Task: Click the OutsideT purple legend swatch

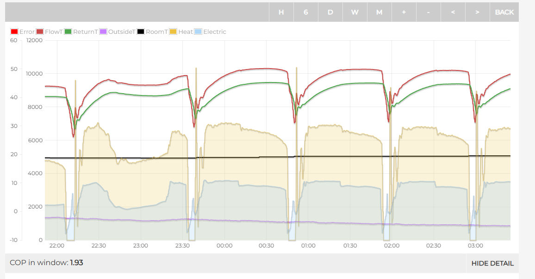Action: (x=104, y=32)
